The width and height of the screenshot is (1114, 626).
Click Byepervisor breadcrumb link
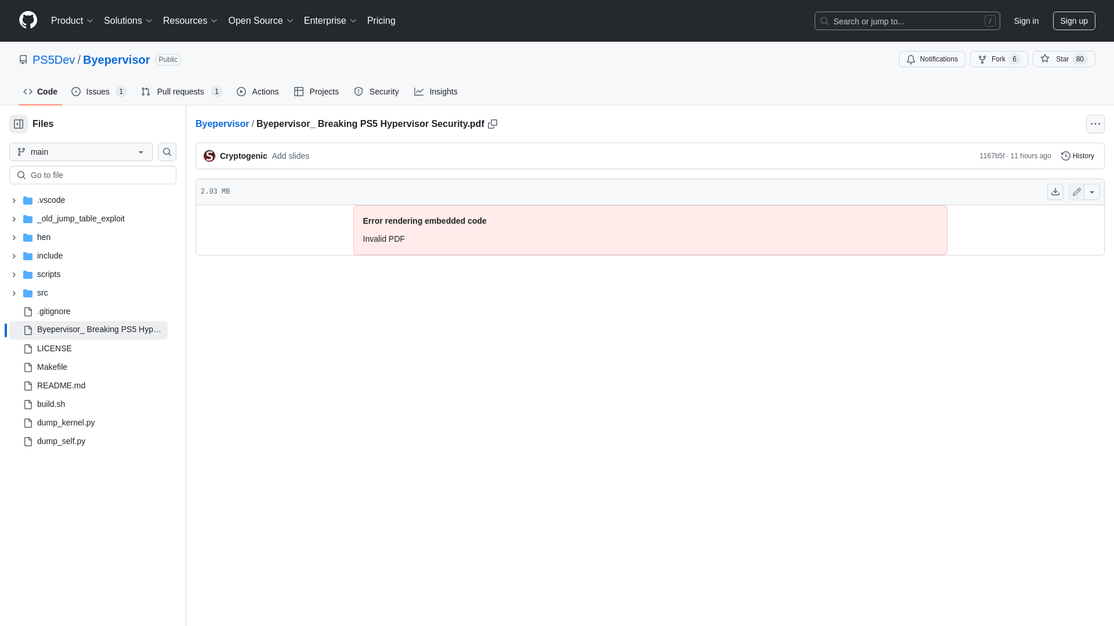pyautogui.click(x=222, y=124)
